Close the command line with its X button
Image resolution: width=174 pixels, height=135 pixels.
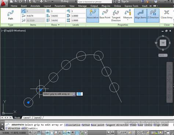tap(2, 124)
